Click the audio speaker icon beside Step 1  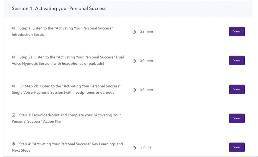tap(14, 28)
